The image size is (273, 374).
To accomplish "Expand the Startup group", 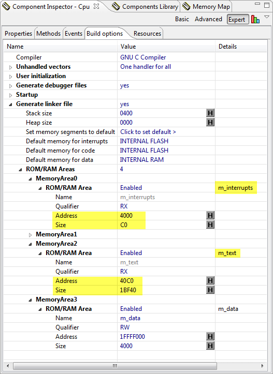I will pos(10,95).
